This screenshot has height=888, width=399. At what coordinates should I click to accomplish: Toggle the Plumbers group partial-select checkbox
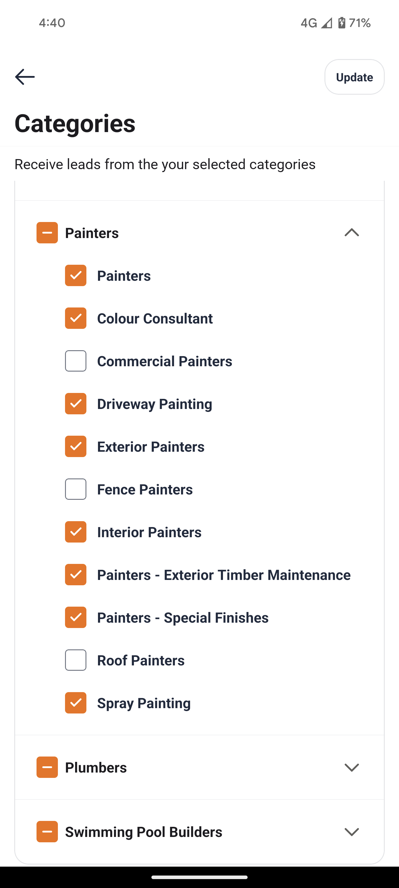coord(47,767)
